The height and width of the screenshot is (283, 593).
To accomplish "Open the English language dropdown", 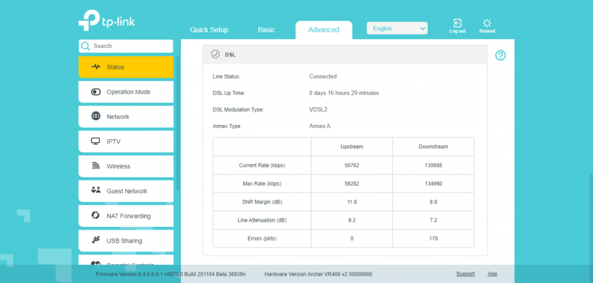I will click(397, 28).
